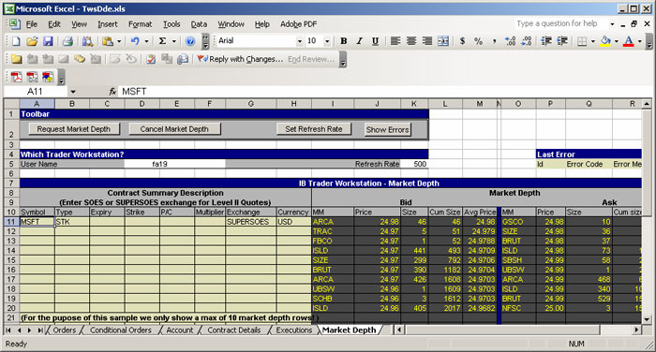The image size is (656, 352).
Task: Apply comma style formatting
Action: (494, 41)
